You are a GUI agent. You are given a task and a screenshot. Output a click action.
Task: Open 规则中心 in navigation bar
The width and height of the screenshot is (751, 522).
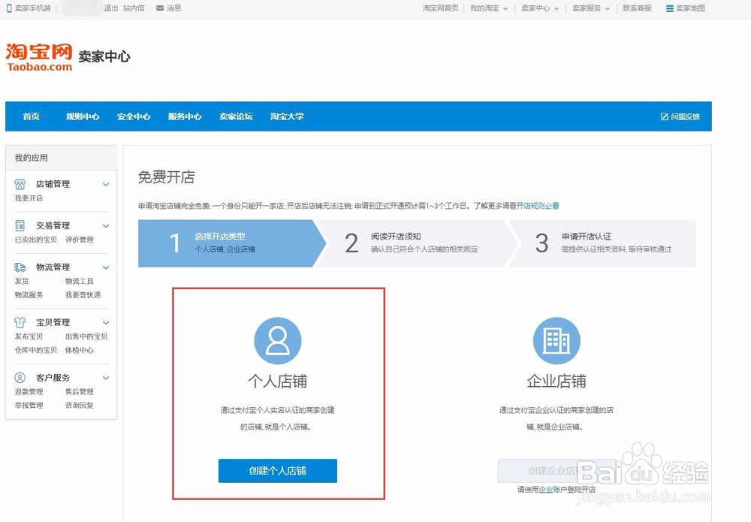[x=83, y=116]
